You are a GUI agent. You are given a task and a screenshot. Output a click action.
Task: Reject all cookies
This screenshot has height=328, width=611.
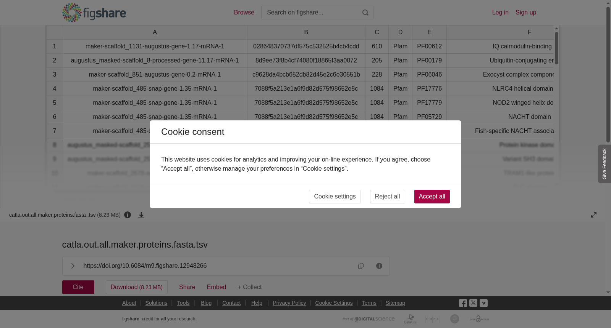(x=388, y=197)
